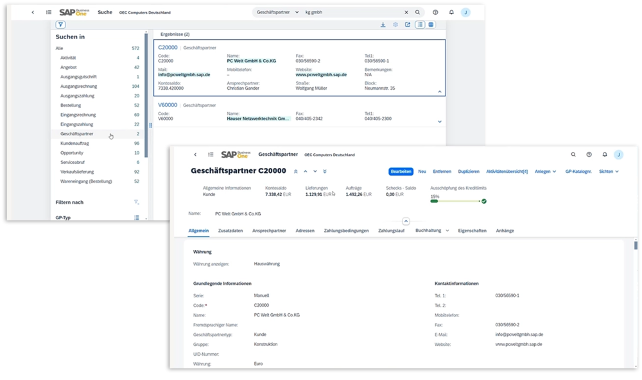642x380 pixels.
Task: Switch to the Ansprechpartner tab
Action: 270,231
